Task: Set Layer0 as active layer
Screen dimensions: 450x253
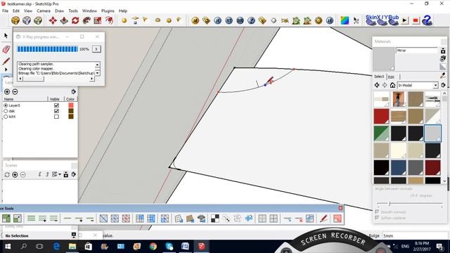Action: 6,105
